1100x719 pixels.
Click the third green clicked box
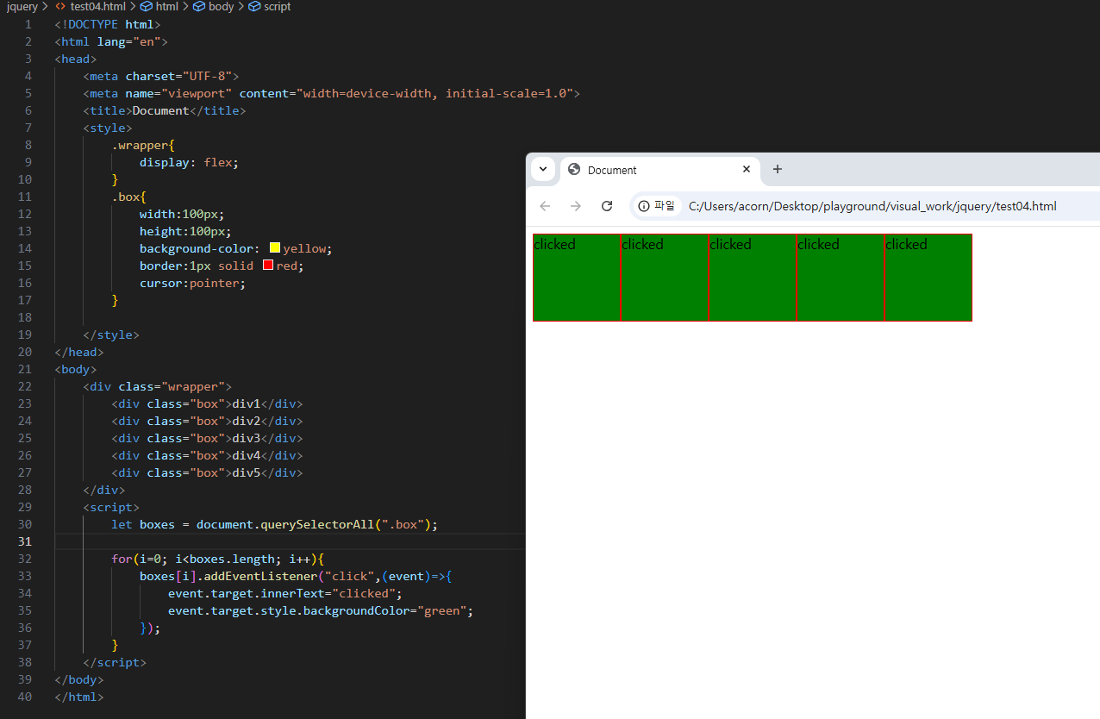tap(753, 278)
